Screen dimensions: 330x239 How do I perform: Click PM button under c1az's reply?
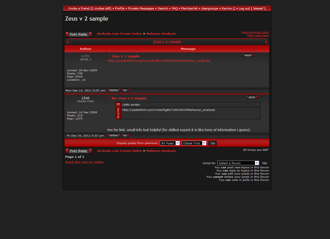coord(125,135)
